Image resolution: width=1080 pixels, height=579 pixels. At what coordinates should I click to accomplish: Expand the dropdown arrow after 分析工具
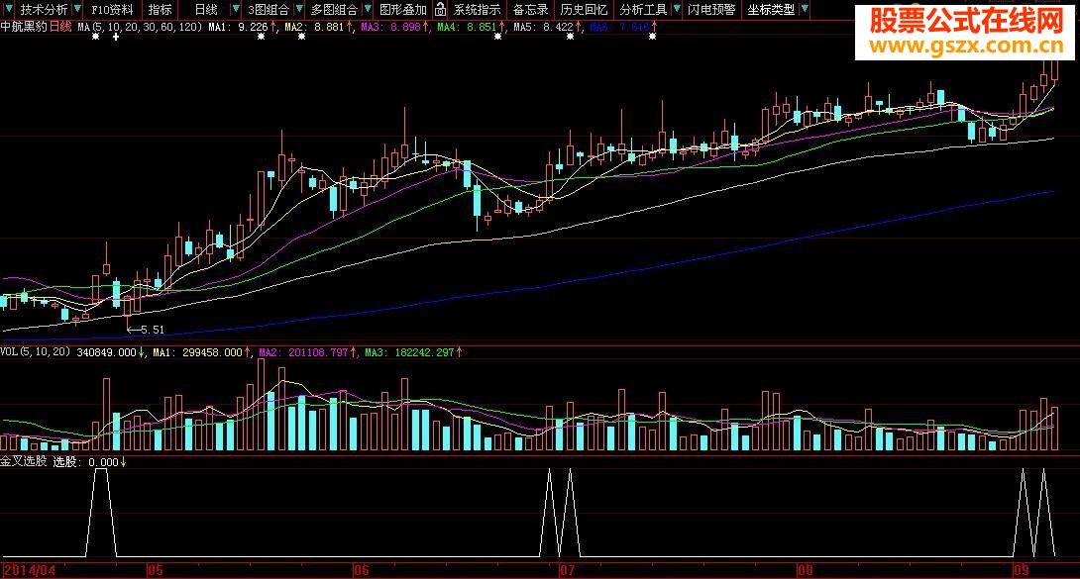pos(677,9)
